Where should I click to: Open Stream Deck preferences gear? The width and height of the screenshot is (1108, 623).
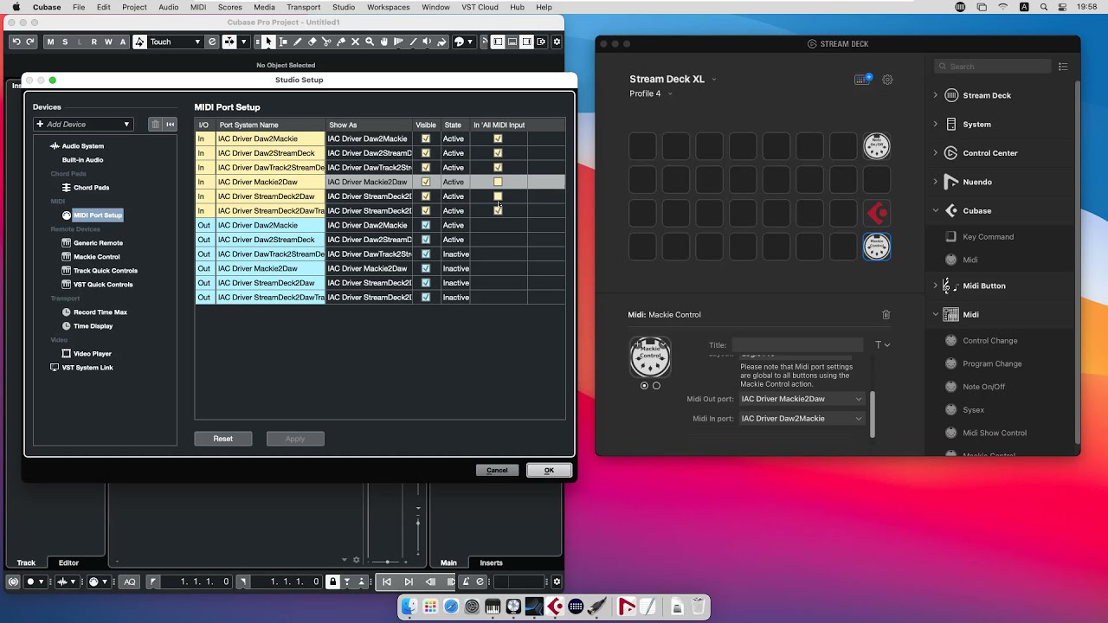point(887,80)
